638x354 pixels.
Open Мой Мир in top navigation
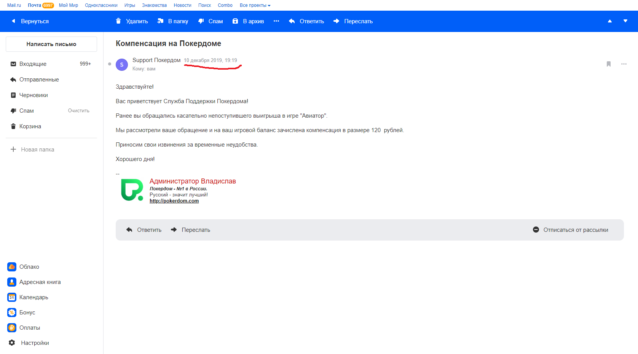[69, 5]
